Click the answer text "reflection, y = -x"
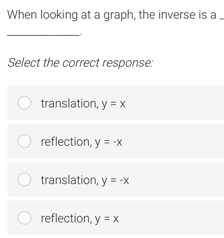 (82, 142)
